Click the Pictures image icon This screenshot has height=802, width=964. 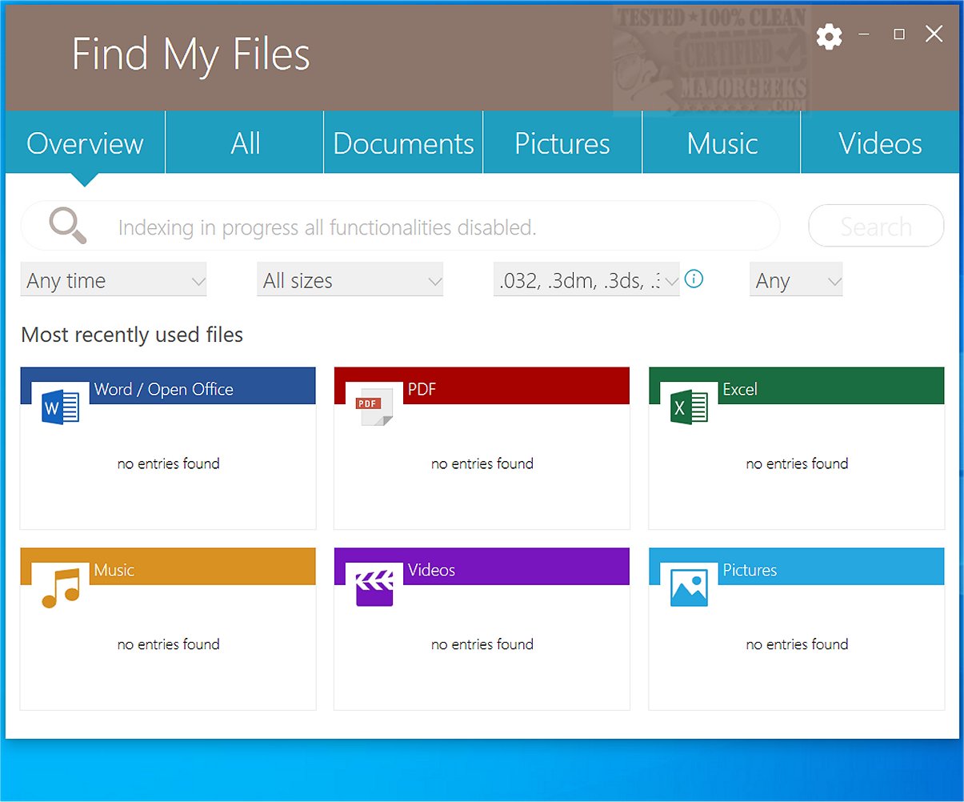tap(688, 586)
